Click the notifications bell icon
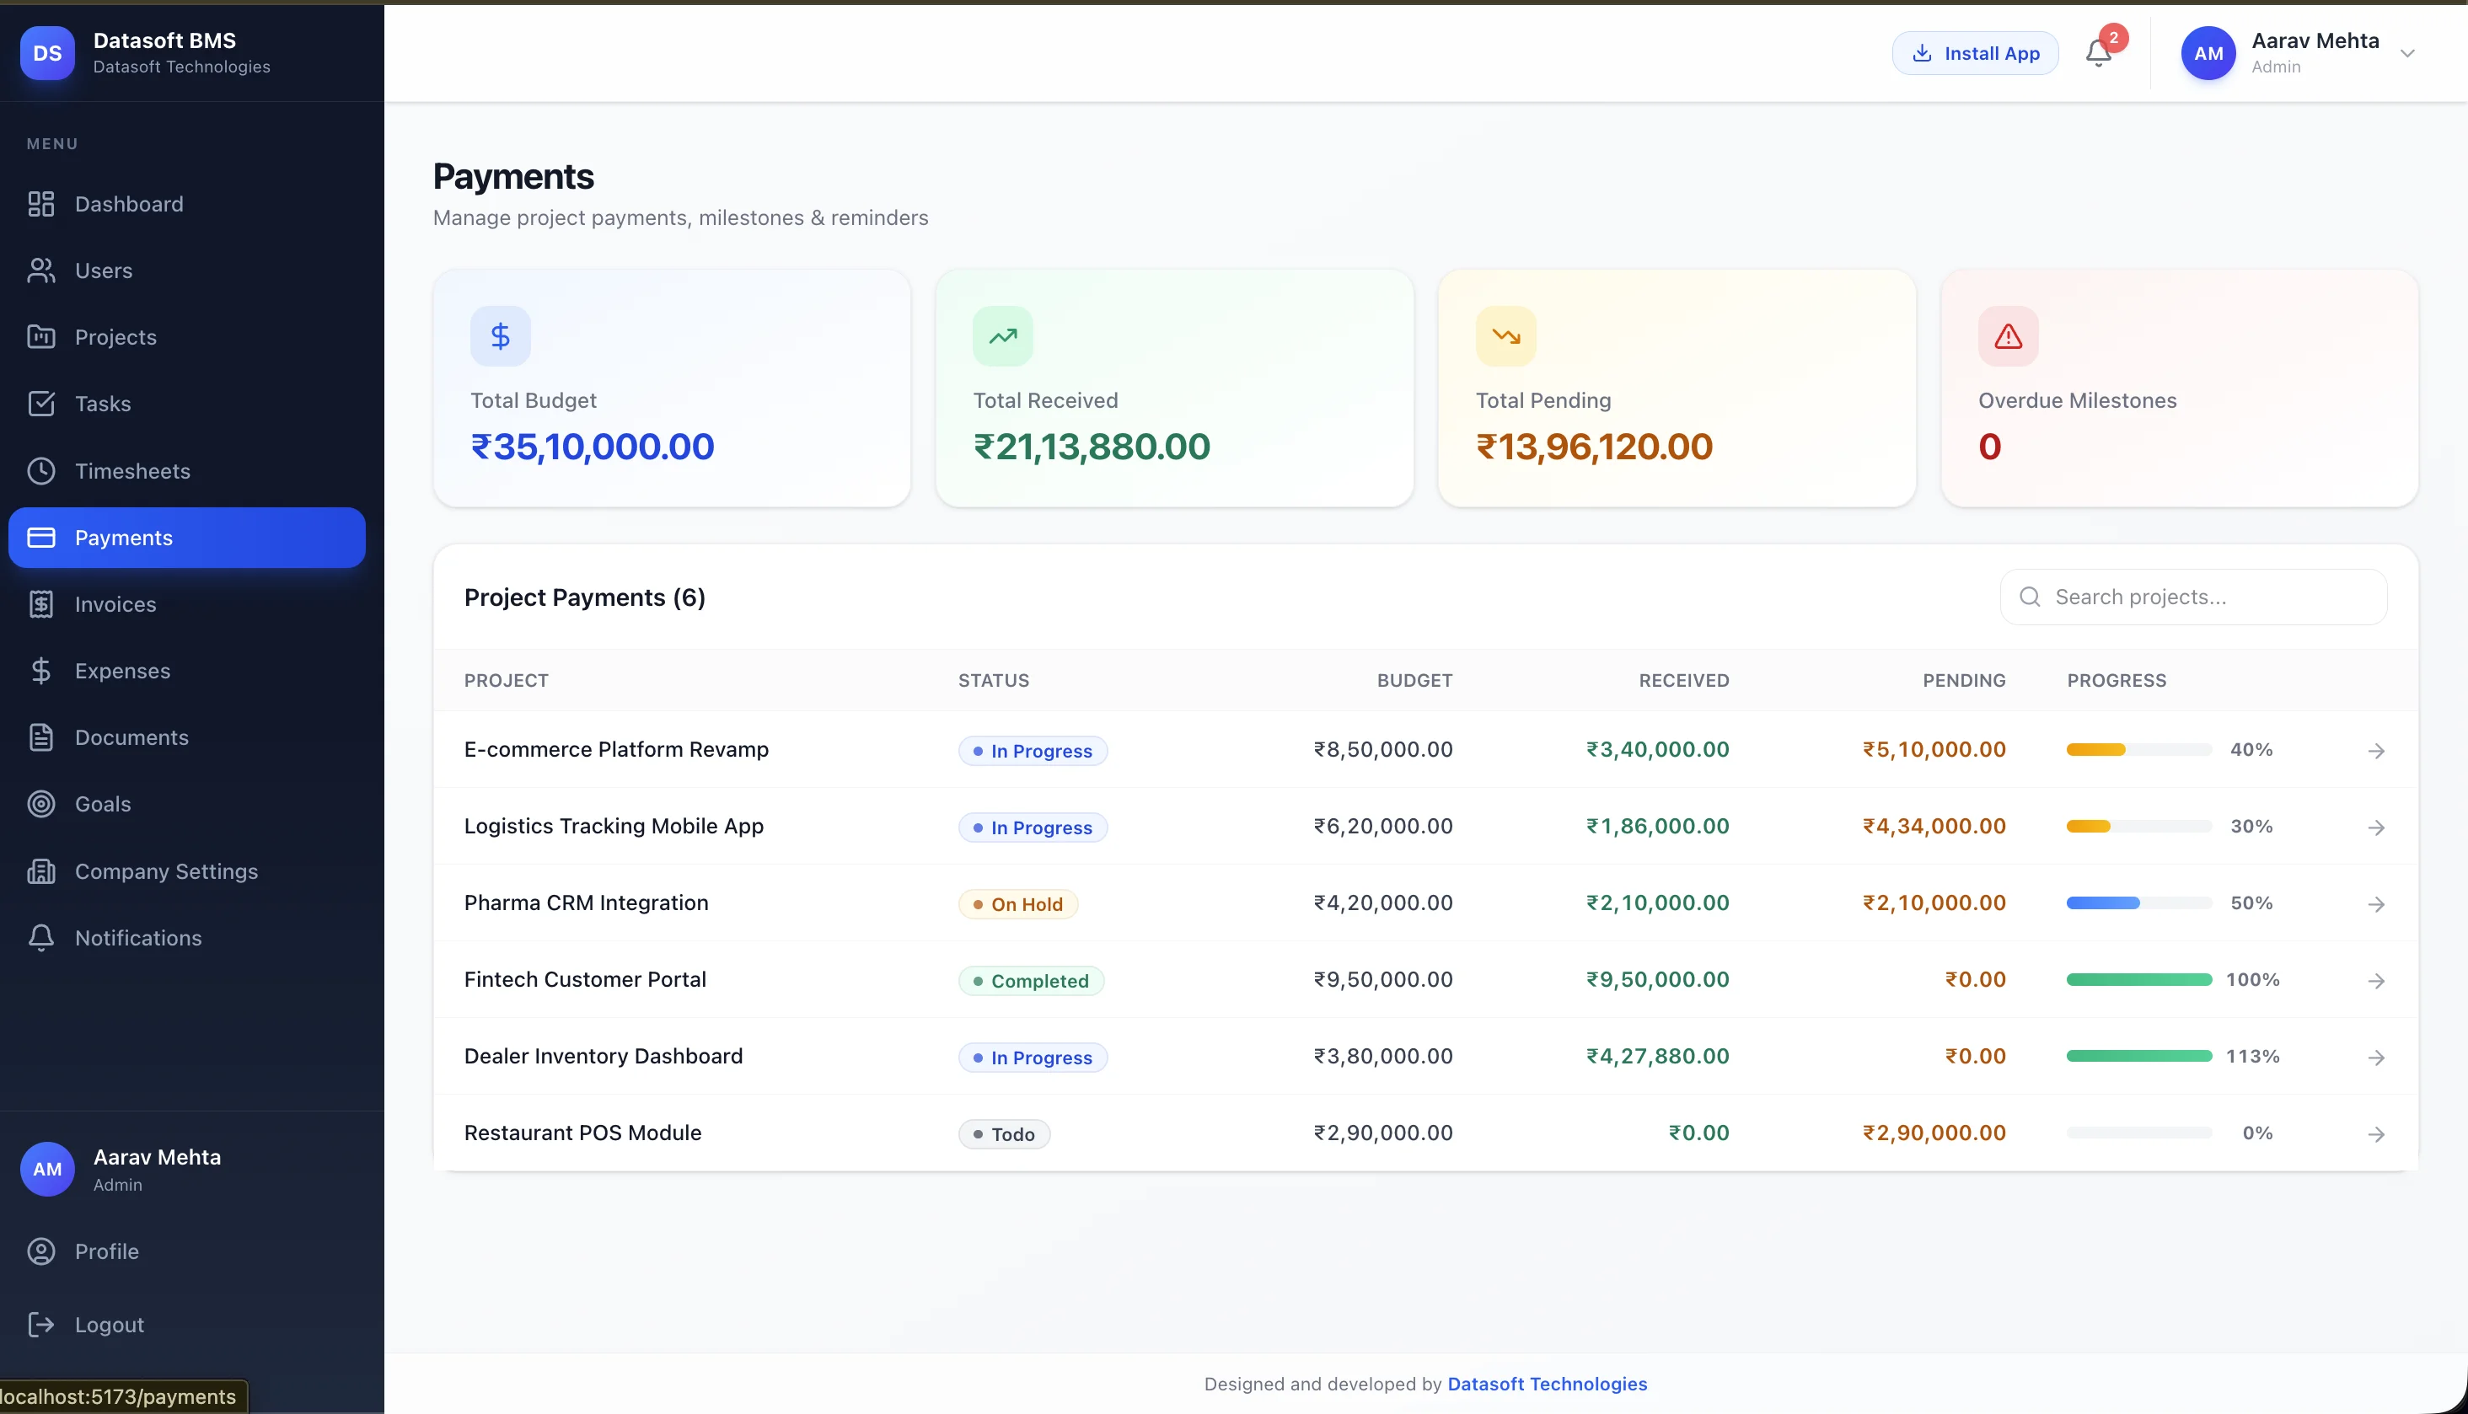This screenshot has height=1414, width=2468. click(2098, 53)
